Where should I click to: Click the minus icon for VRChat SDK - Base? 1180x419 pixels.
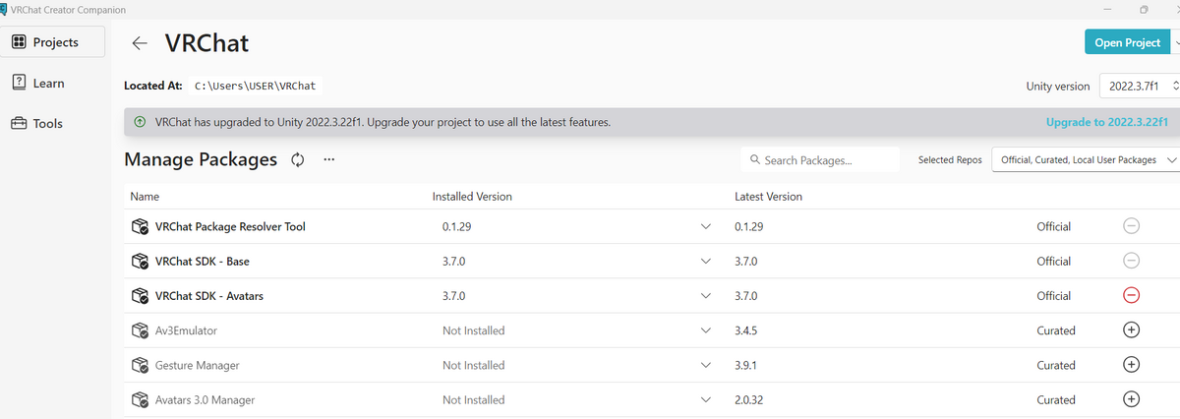click(1131, 261)
